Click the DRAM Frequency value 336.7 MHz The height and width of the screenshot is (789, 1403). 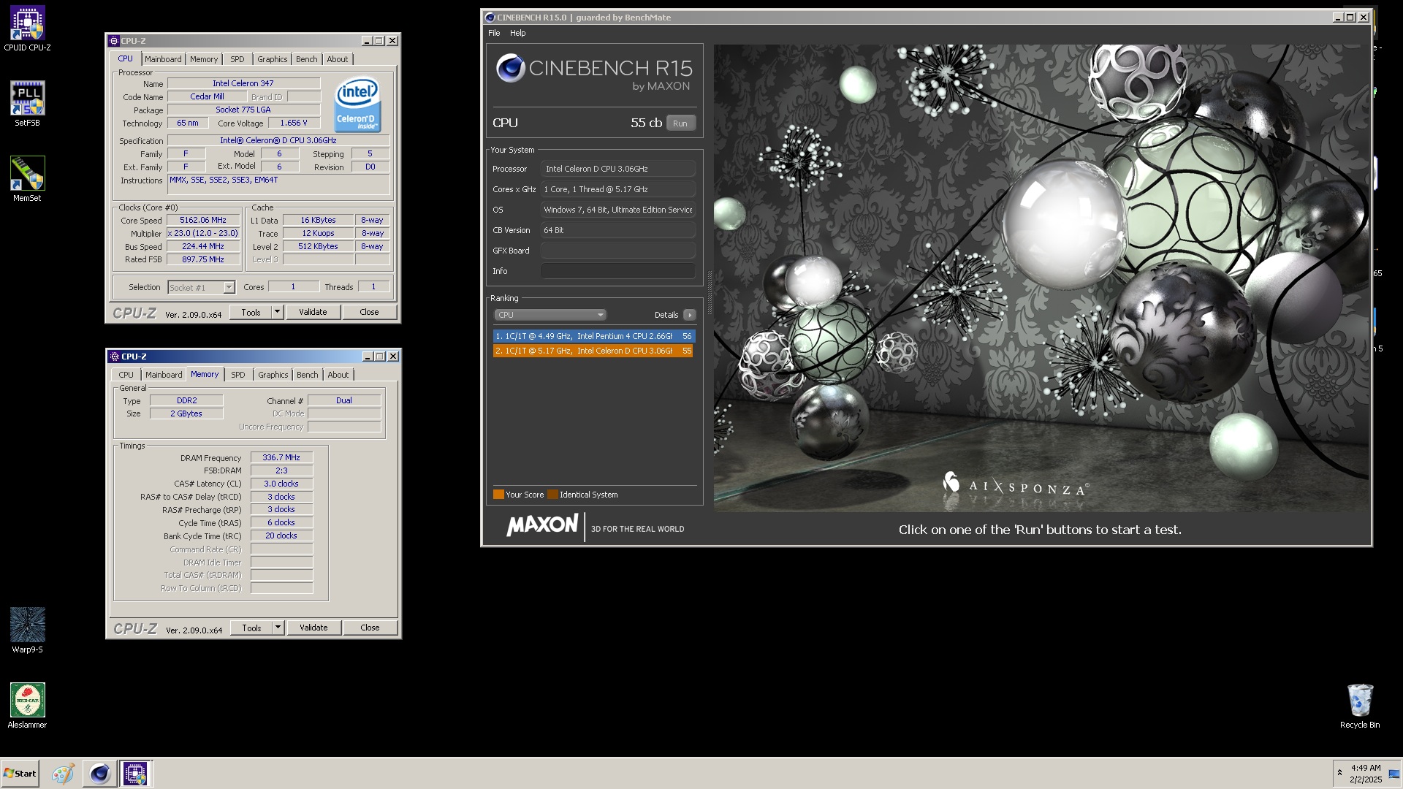coord(281,457)
